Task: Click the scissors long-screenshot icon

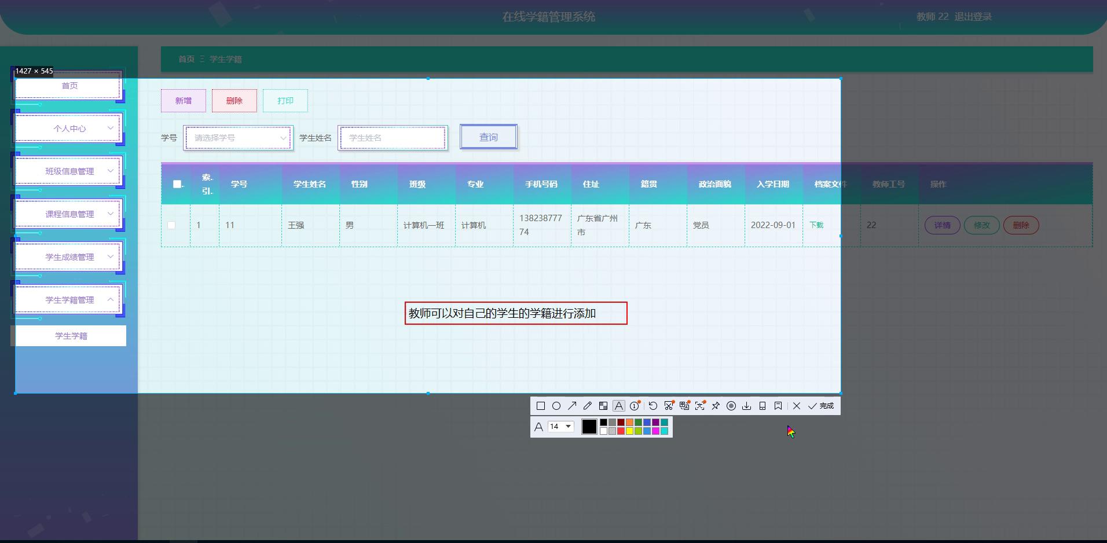Action: click(x=669, y=406)
